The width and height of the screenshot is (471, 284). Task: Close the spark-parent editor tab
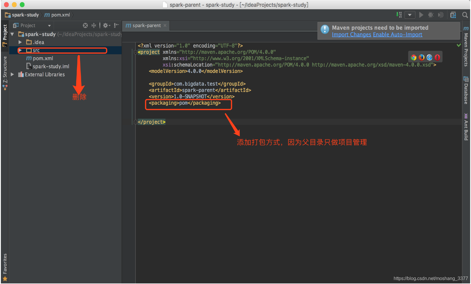pos(165,26)
